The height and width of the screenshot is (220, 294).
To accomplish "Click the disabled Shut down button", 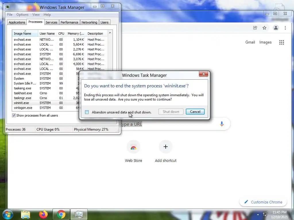I will click(x=171, y=112).
